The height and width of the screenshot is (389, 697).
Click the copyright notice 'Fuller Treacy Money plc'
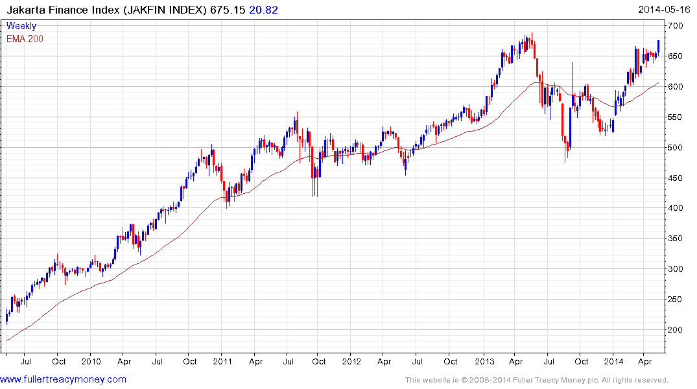click(556, 380)
